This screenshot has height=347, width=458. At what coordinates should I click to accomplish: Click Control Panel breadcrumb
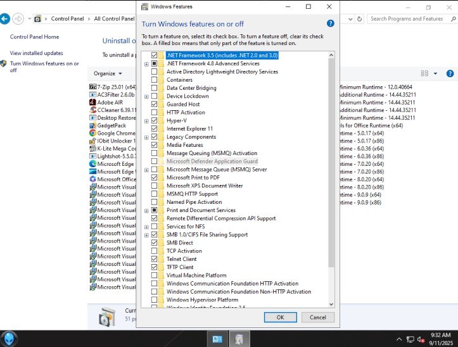pyautogui.click(x=67, y=19)
